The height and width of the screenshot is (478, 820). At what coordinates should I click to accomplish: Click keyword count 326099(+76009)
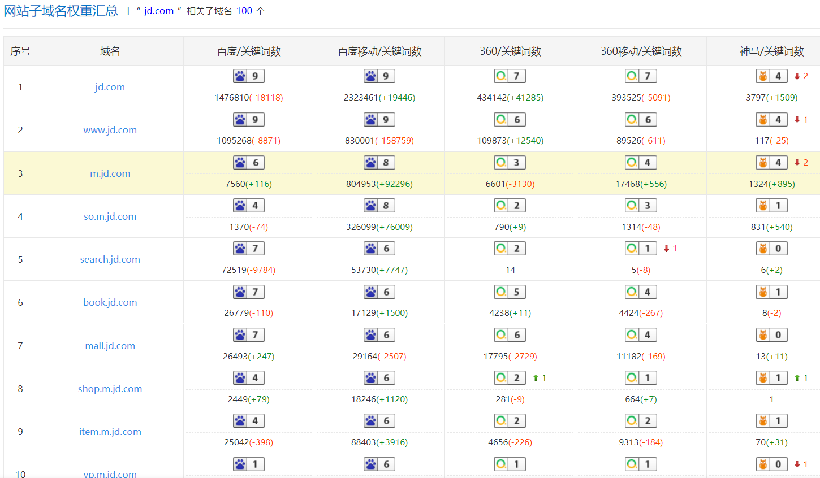(x=379, y=227)
